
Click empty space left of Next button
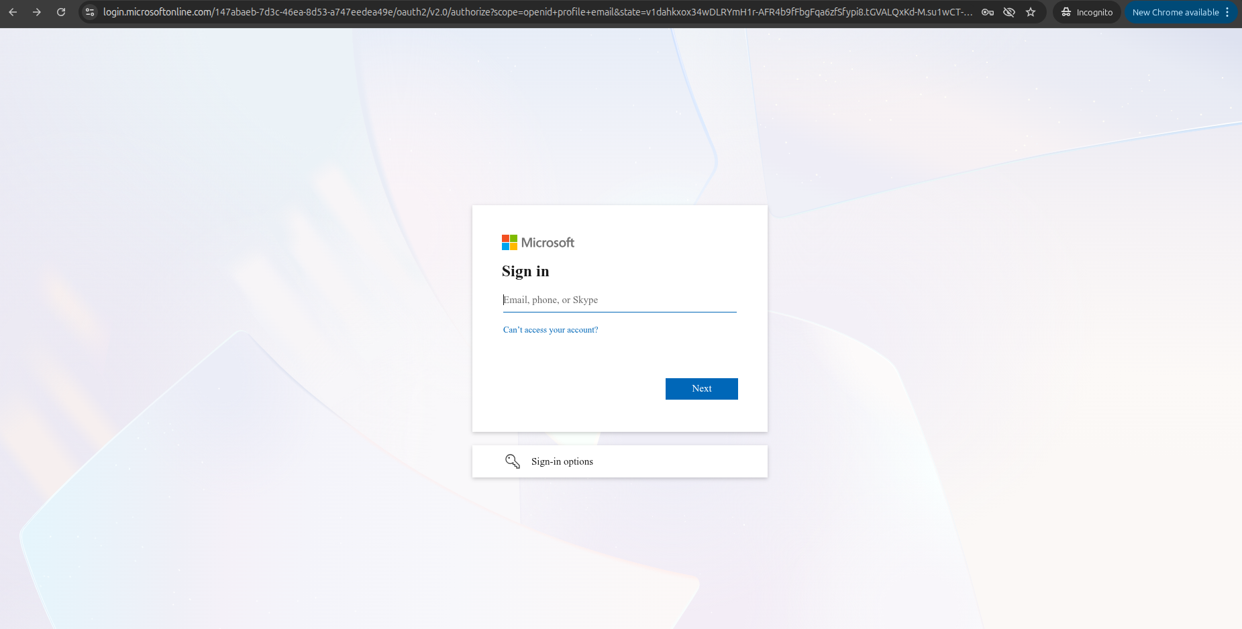[577, 389]
